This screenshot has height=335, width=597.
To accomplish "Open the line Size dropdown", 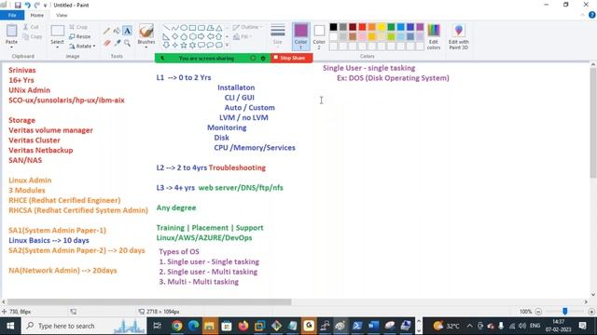I will tap(278, 36).
